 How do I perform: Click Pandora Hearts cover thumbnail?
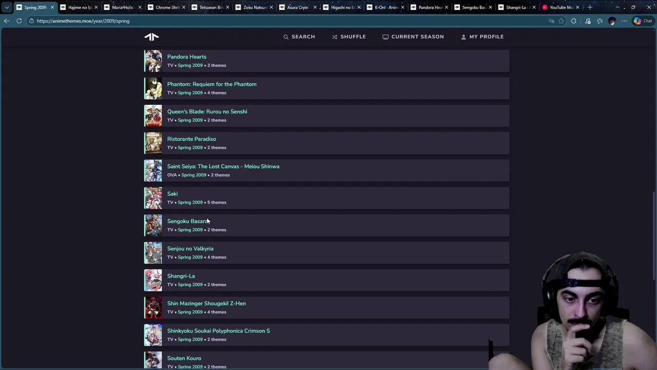(153, 61)
